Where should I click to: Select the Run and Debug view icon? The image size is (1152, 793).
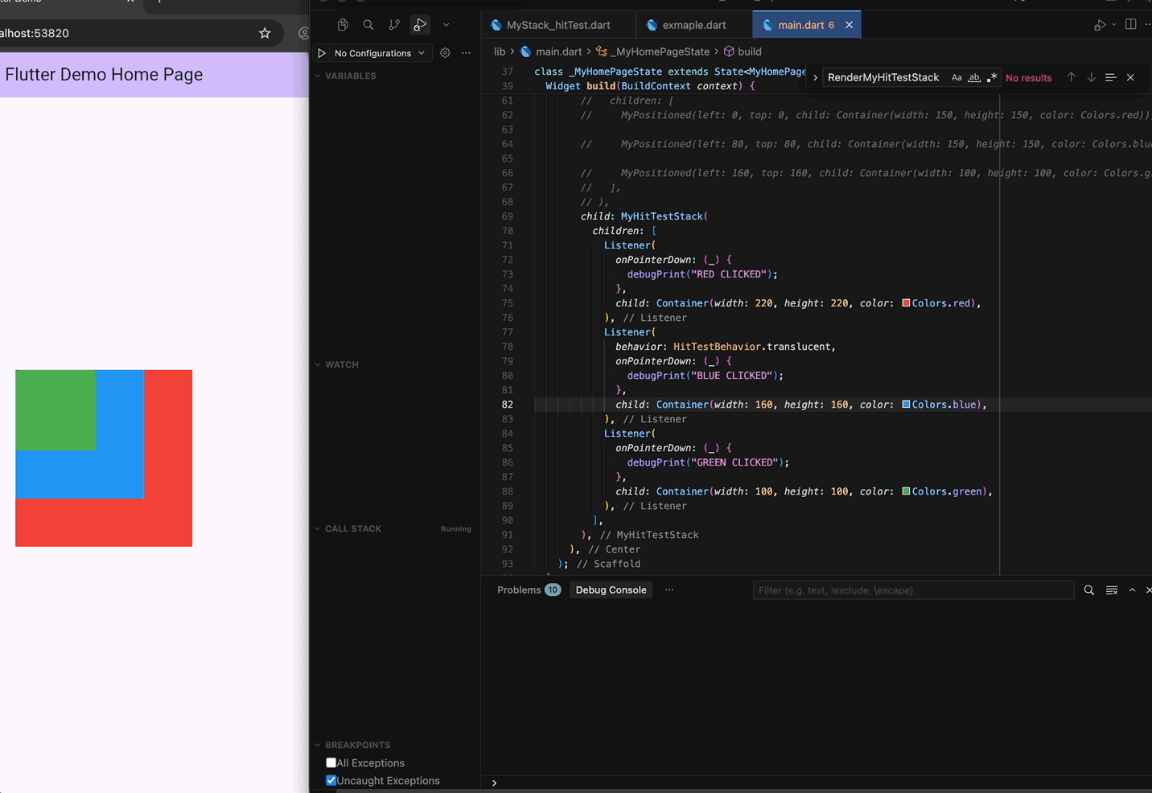coord(420,25)
